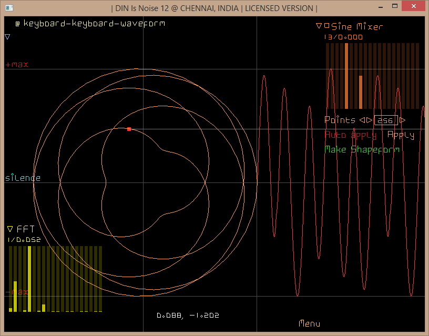Click the right arrow after the 256 field
This screenshot has width=429, height=336.
point(403,120)
